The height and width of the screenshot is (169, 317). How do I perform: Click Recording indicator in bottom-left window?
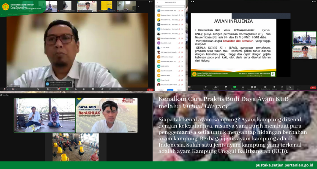[x=5, y=95]
